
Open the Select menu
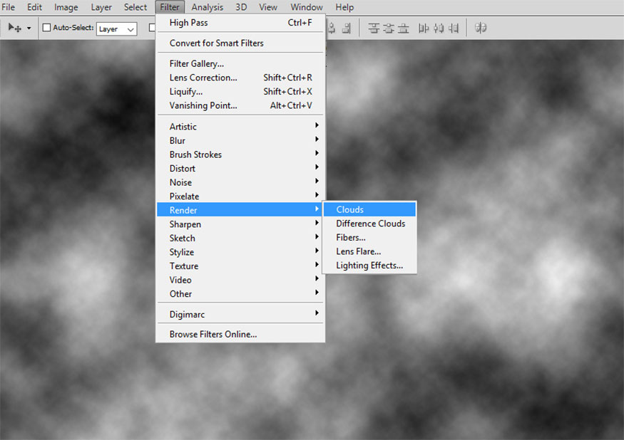pos(135,7)
